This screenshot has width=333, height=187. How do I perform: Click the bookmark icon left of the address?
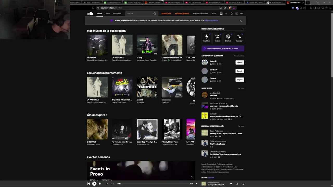pyautogui.click(x=93, y=8)
